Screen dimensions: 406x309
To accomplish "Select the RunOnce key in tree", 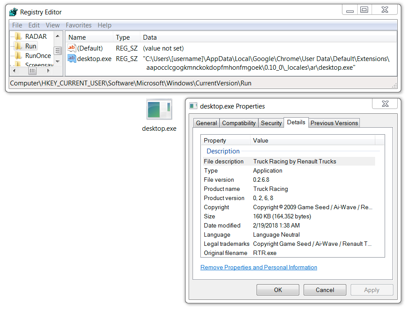I will tap(38, 55).
